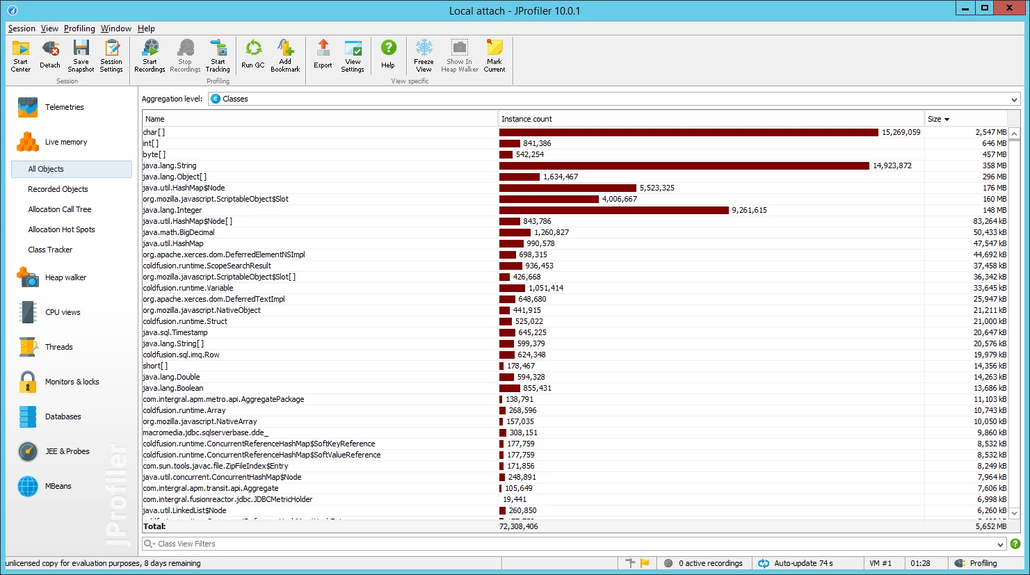Select the char[] row

pyautogui.click(x=575, y=132)
